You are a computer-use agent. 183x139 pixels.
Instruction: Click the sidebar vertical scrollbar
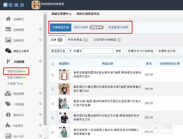45,69
